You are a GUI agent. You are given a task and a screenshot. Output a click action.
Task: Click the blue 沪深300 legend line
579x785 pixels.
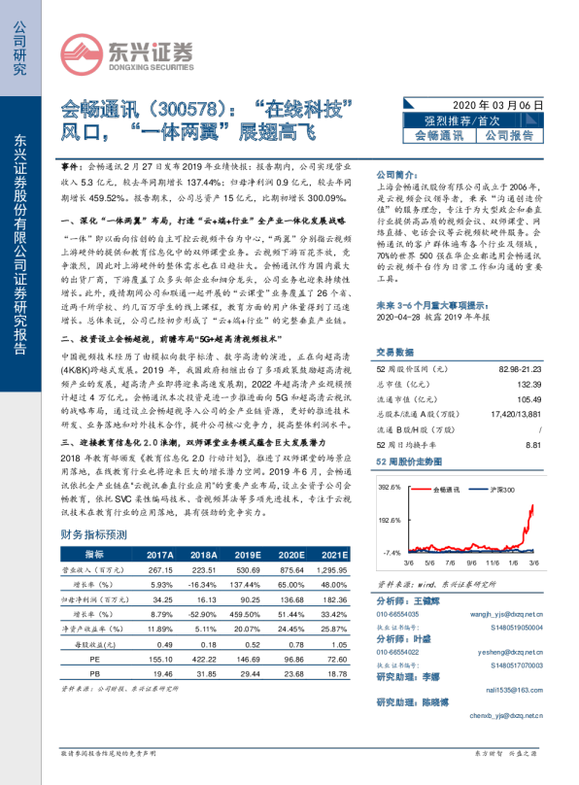click(478, 489)
